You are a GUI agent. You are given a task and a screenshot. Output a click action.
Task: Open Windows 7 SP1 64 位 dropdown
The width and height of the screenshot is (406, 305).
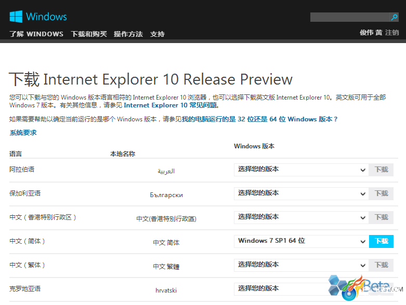tap(301, 241)
